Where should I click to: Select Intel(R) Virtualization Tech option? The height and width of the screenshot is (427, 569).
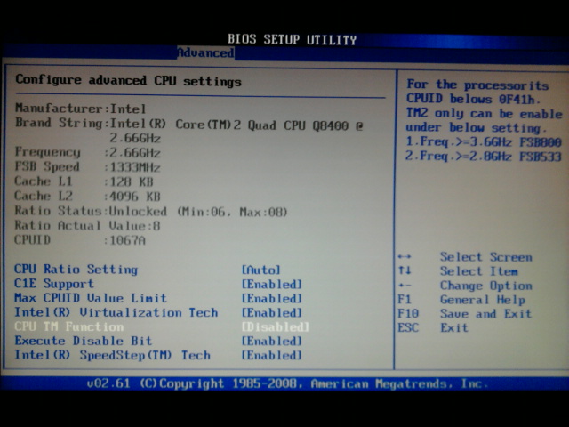(116, 312)
